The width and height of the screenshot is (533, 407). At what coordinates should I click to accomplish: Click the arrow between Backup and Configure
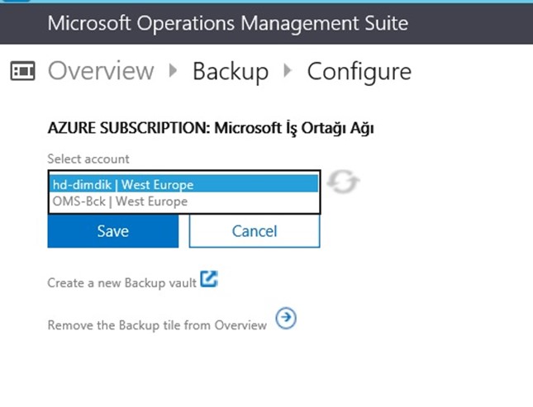click(x=288, y=70)
